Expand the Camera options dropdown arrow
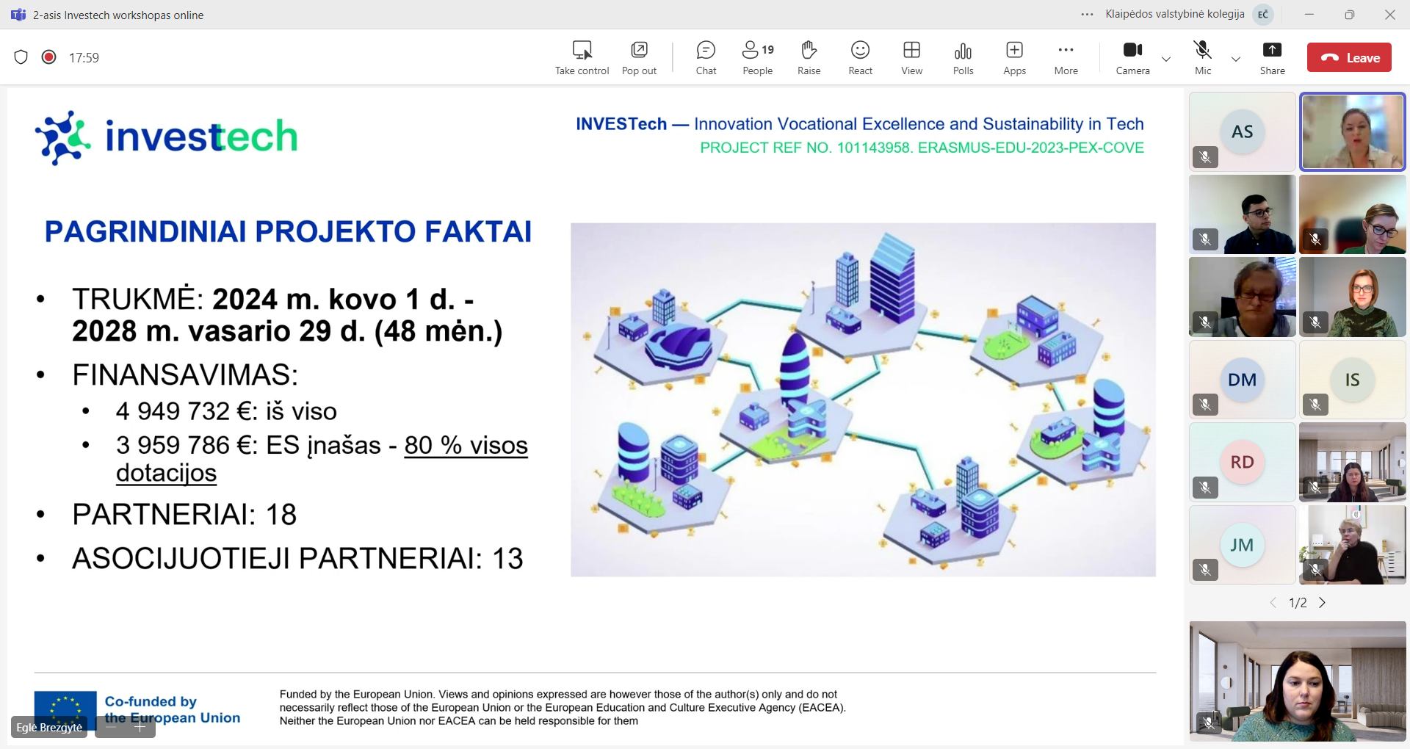This screenshot has width=1410, height=749. (1166, 59)
